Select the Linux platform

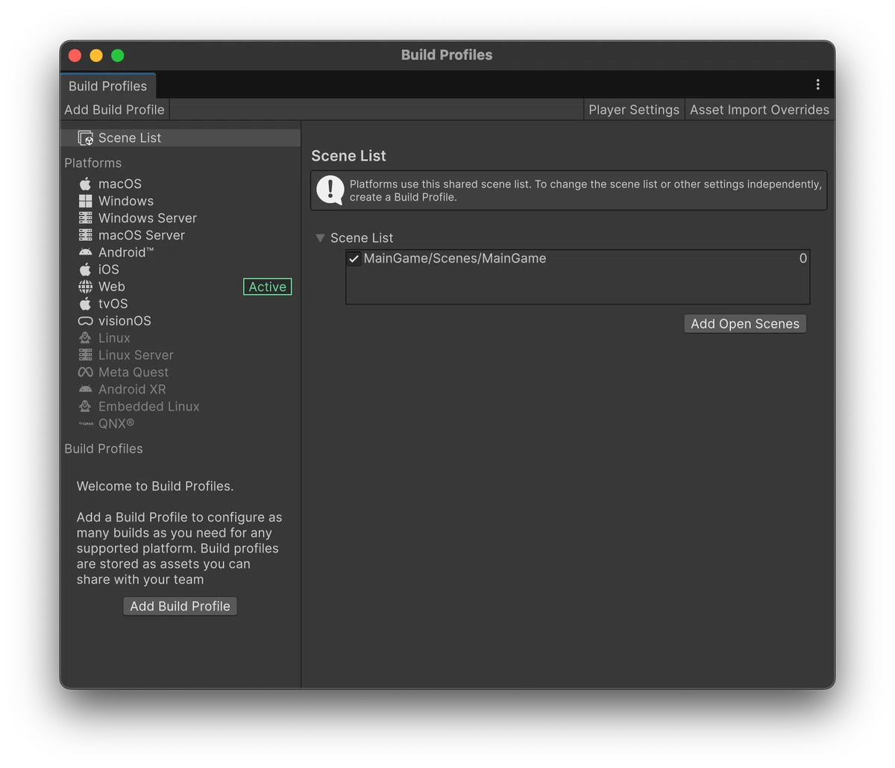[180, 338]
